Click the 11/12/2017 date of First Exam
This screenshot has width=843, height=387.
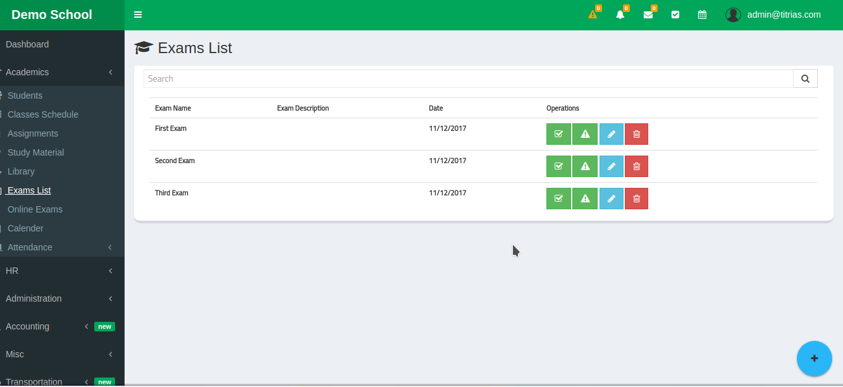coord(448,128)
